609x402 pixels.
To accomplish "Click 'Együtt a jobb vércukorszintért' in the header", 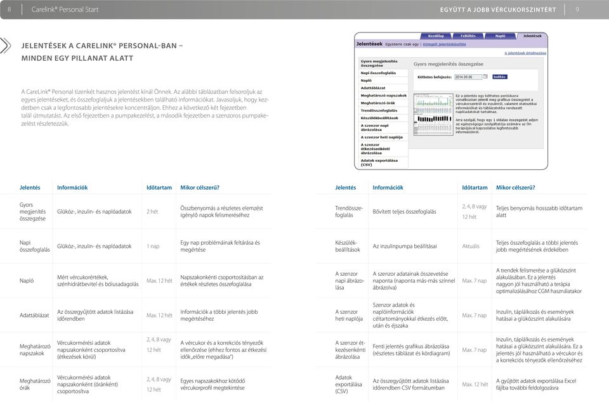I will click(x=498, y=10).
